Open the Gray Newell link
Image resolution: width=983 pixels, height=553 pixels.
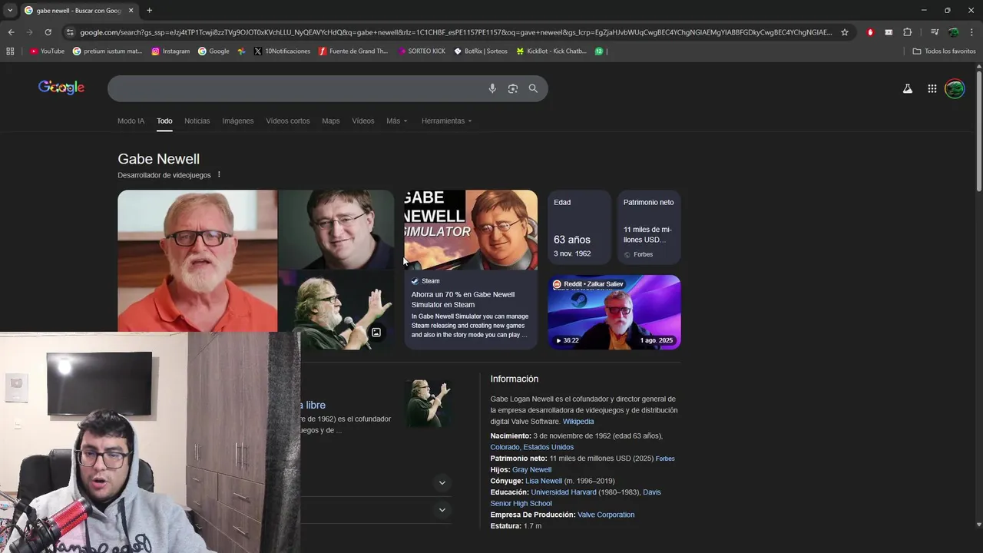point(531,469)
